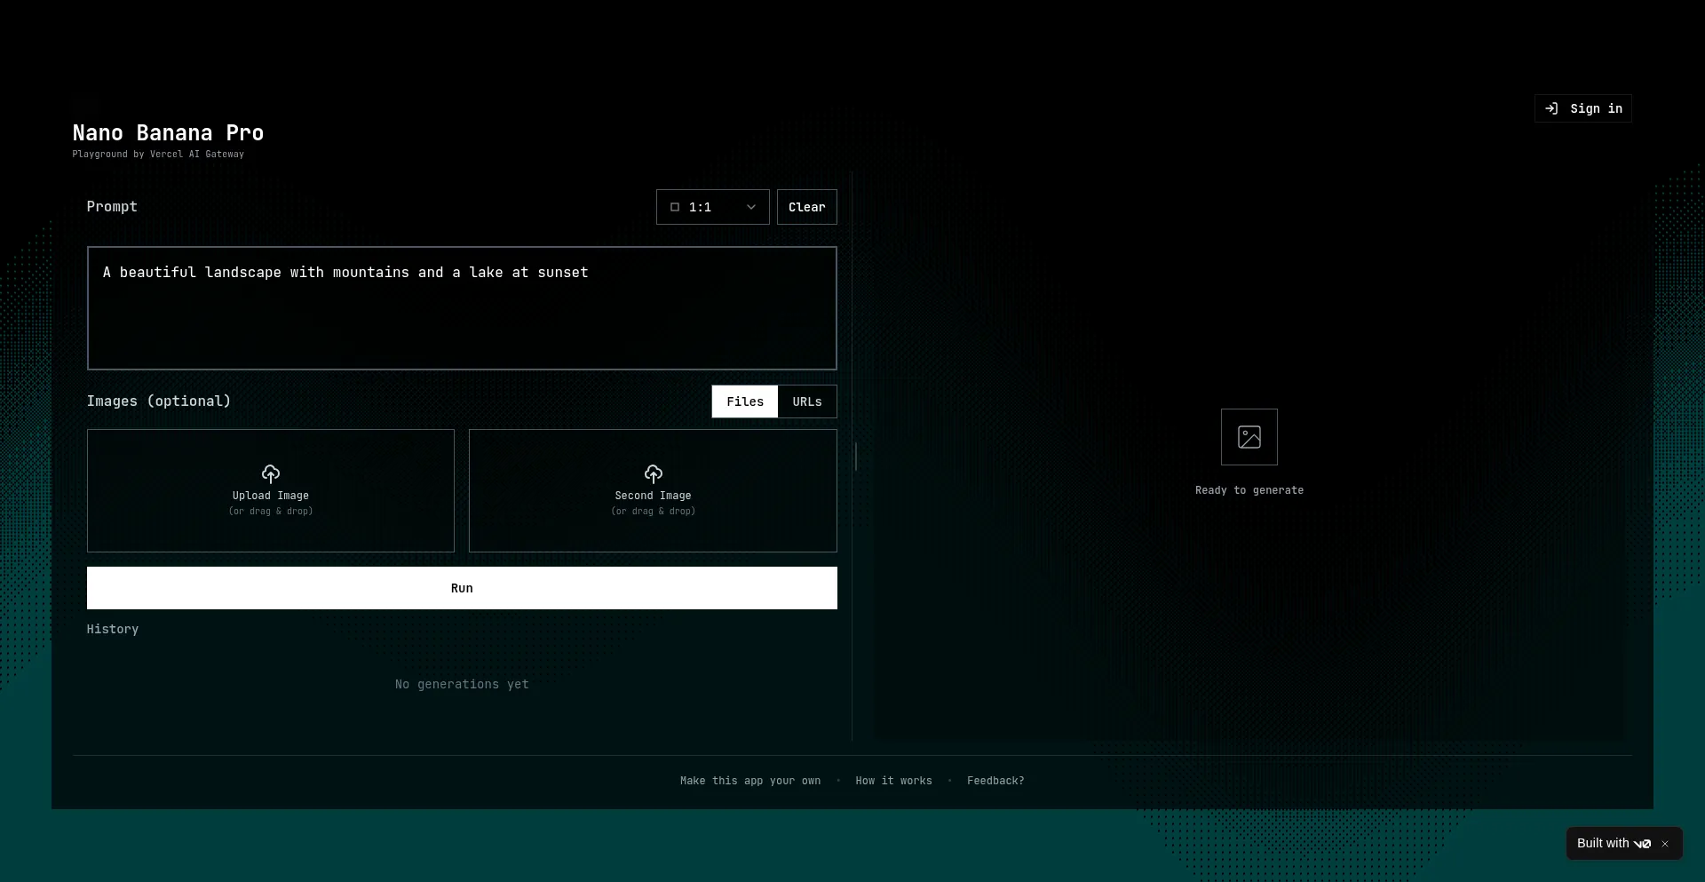This screenshot has width=1705, height=882.
Task: Click the v0 logo in the Built with badge
Action: (1642, 844)
